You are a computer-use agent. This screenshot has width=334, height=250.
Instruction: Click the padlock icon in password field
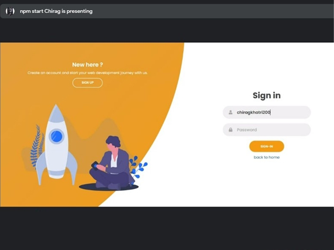[230, 130]
